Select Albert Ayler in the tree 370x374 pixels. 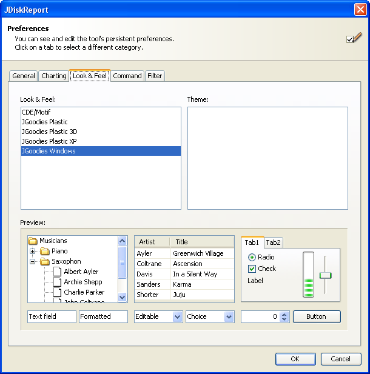81,272
